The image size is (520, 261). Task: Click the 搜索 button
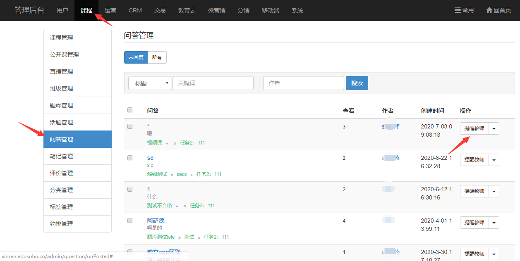click(357, 83)
